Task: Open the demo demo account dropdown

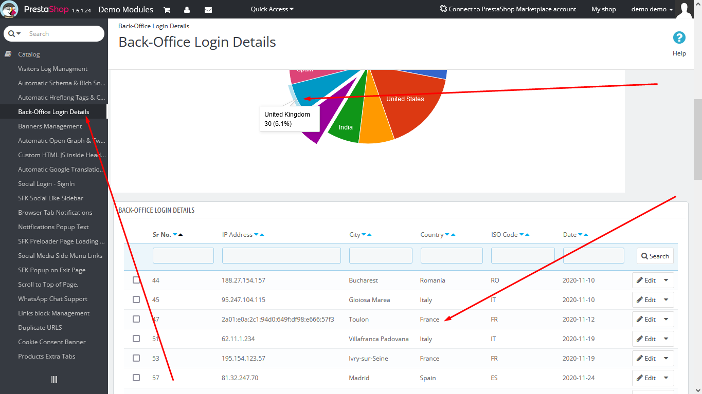Action: [652, 9]
